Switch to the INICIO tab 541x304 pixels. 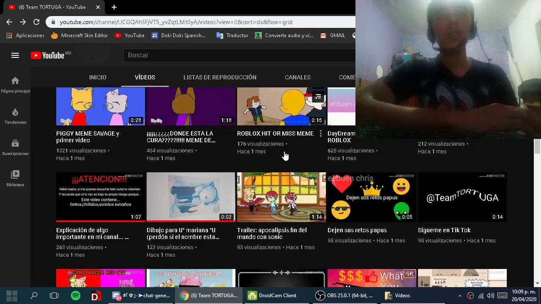pyautogui.click(x=98, y=77)
